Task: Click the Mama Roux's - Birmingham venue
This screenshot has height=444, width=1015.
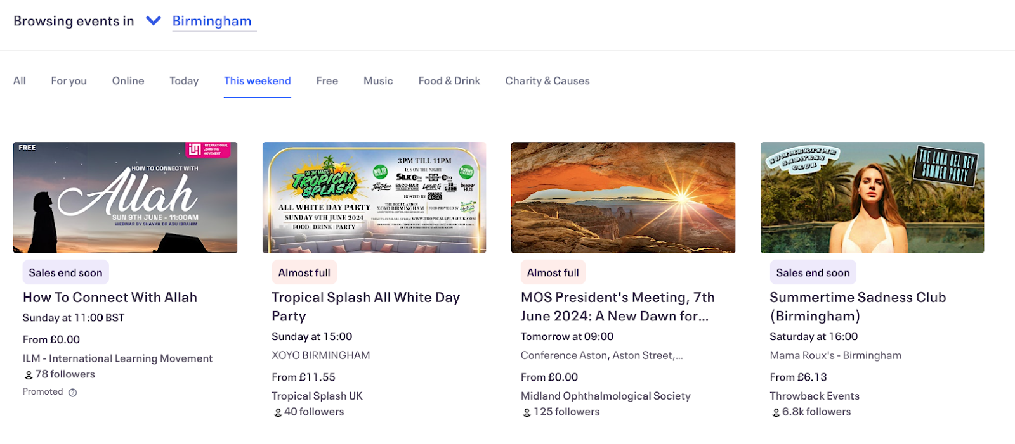Action: tap(835, 355)
